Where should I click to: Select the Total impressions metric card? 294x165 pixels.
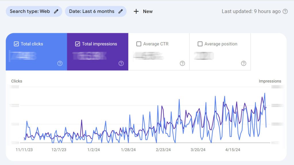(98, 51)
